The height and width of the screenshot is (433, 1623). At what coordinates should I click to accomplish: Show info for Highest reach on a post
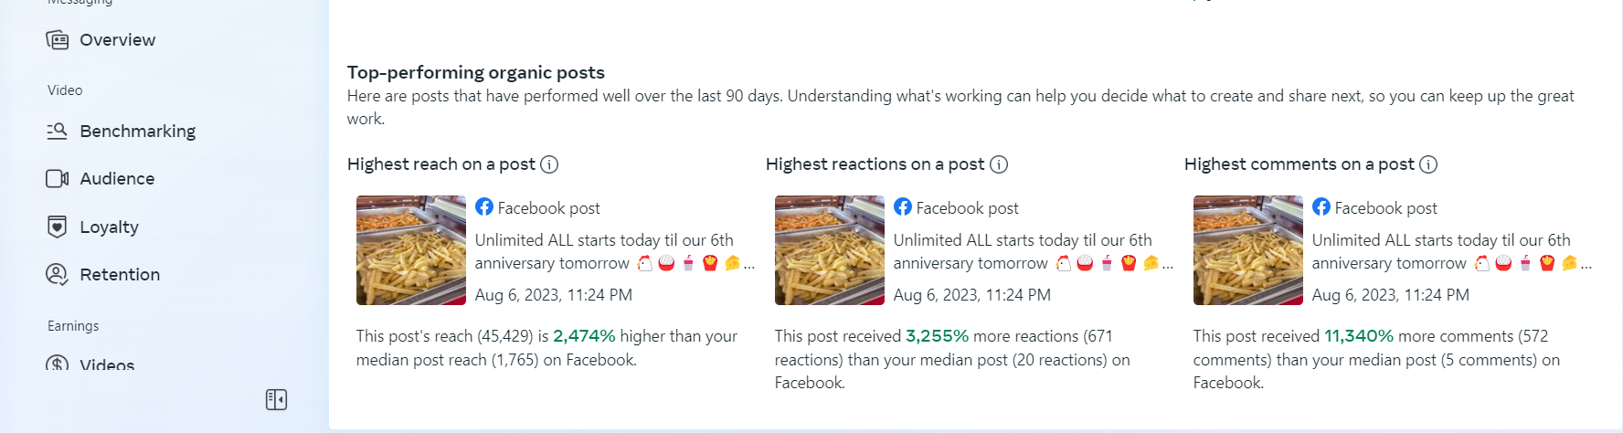(x=549, y=164)
